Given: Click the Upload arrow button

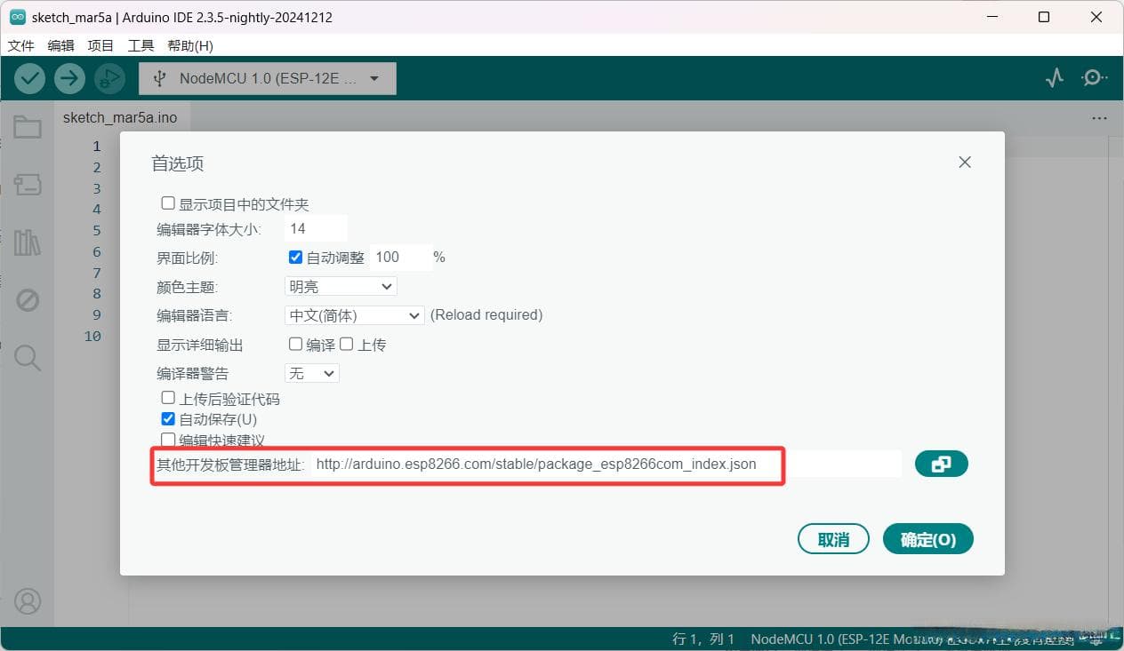Looking at the screenshot, I should pyautogui.click(x=69, y=78).
